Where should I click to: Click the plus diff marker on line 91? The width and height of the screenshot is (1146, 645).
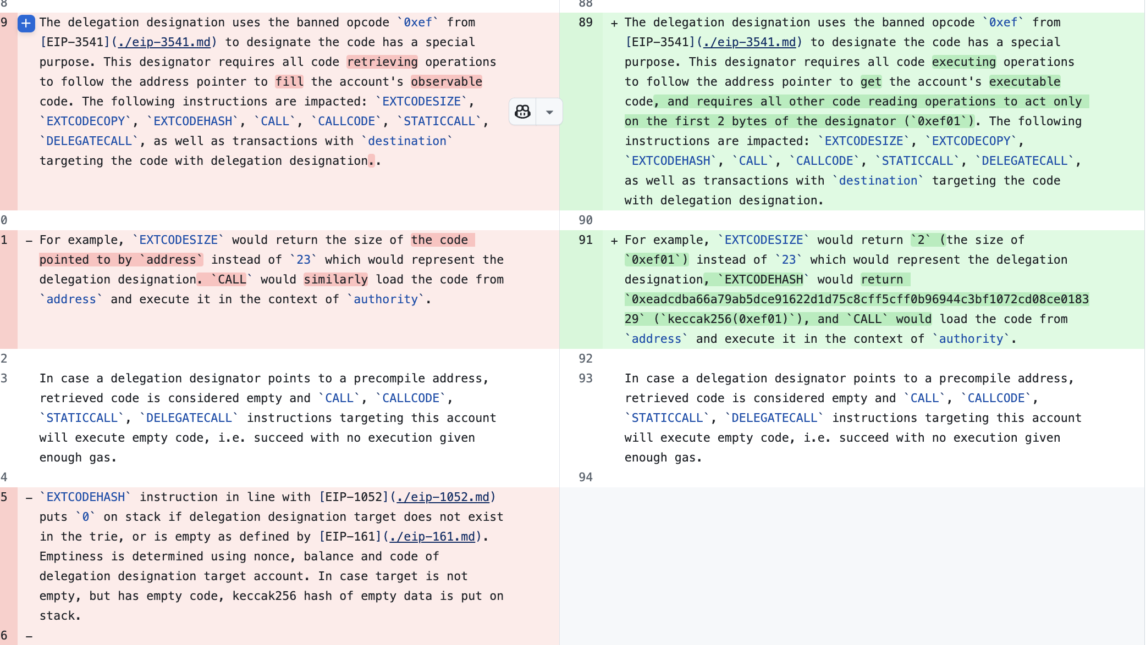coord(614,240)
